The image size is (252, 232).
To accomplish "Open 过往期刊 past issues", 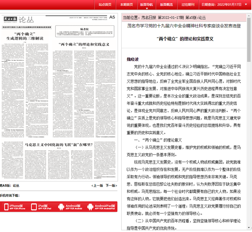I will click(x=188, y=5).
